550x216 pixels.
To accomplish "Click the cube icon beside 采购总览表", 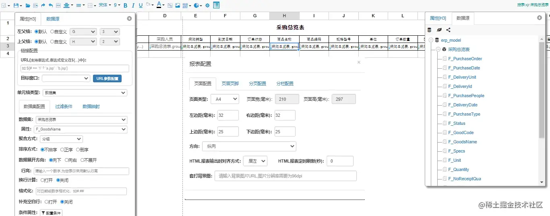I will coord(444,49).
